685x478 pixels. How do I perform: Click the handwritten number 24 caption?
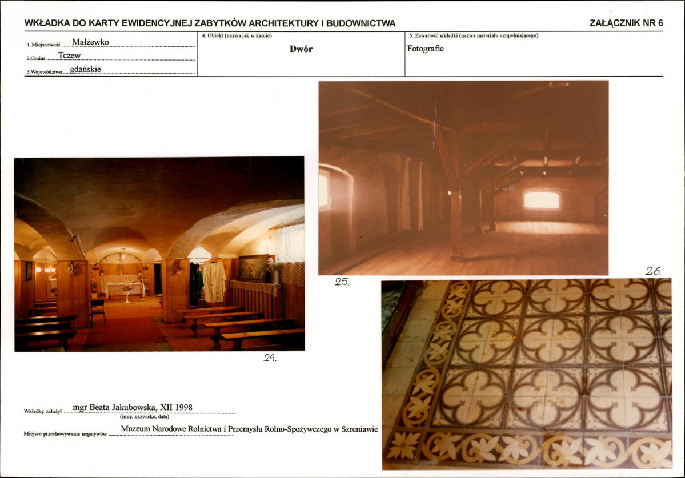pos(270,358)
